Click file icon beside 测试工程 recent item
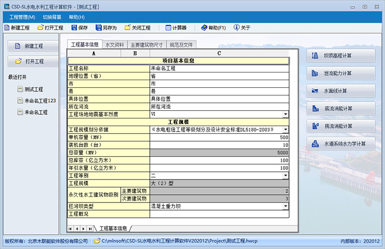This screenshot has height=249, width=385. click(20, 89)
